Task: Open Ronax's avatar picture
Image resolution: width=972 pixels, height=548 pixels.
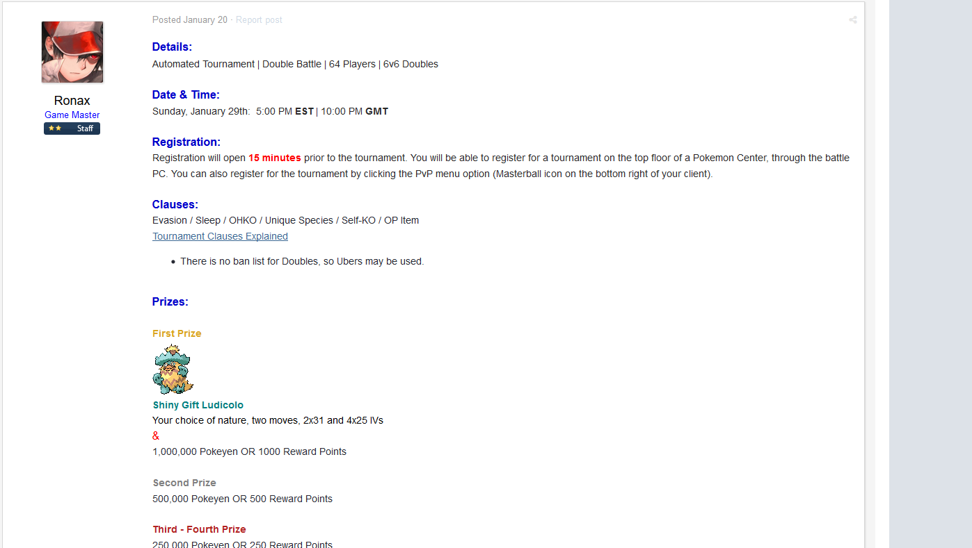Action: (72, 52)
